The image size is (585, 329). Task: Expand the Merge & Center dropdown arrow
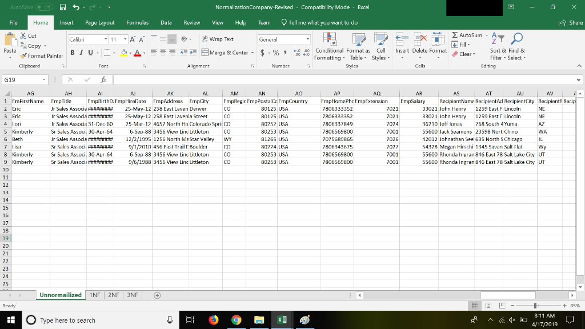tap(253, 53)
